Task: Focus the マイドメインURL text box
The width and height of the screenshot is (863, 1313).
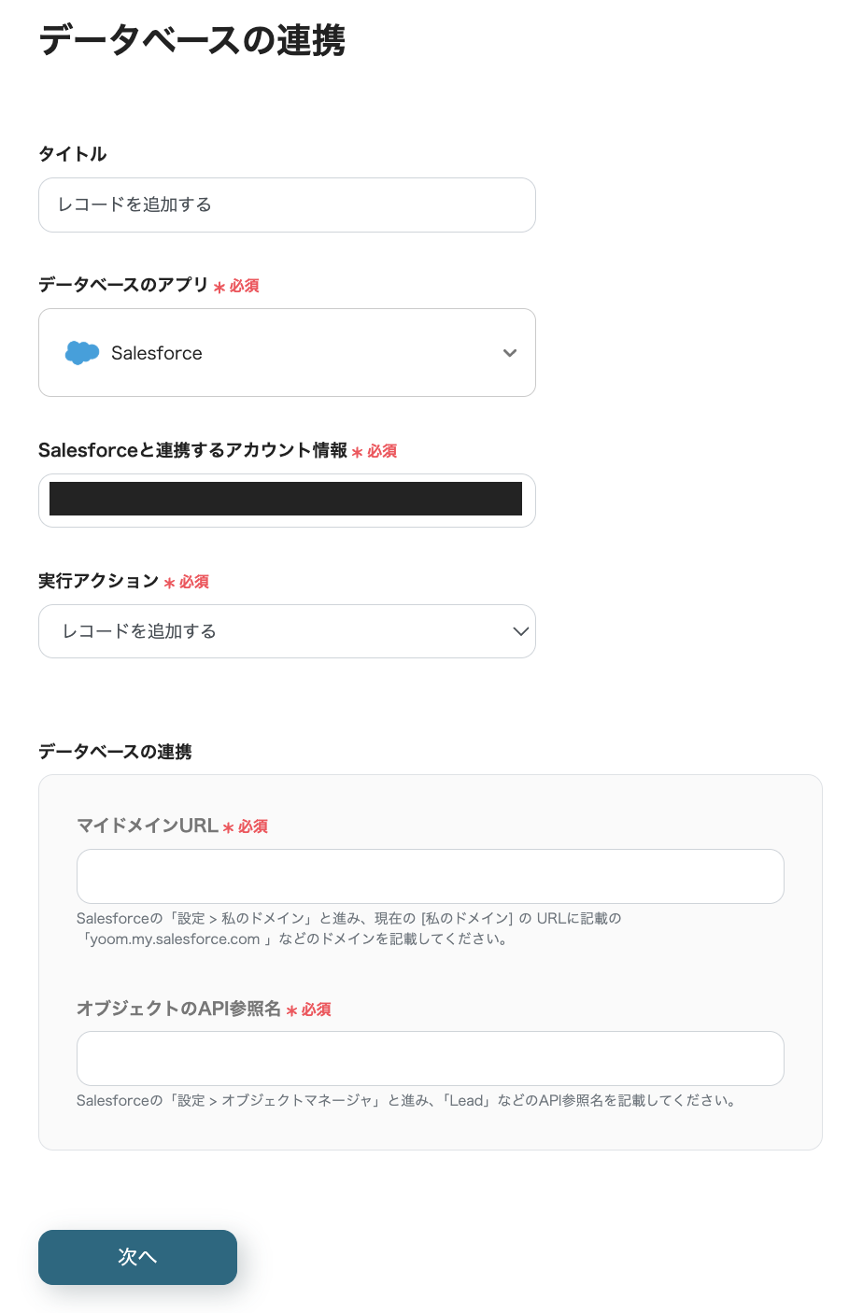Action: pyautogui.click(x=430, y=876)
